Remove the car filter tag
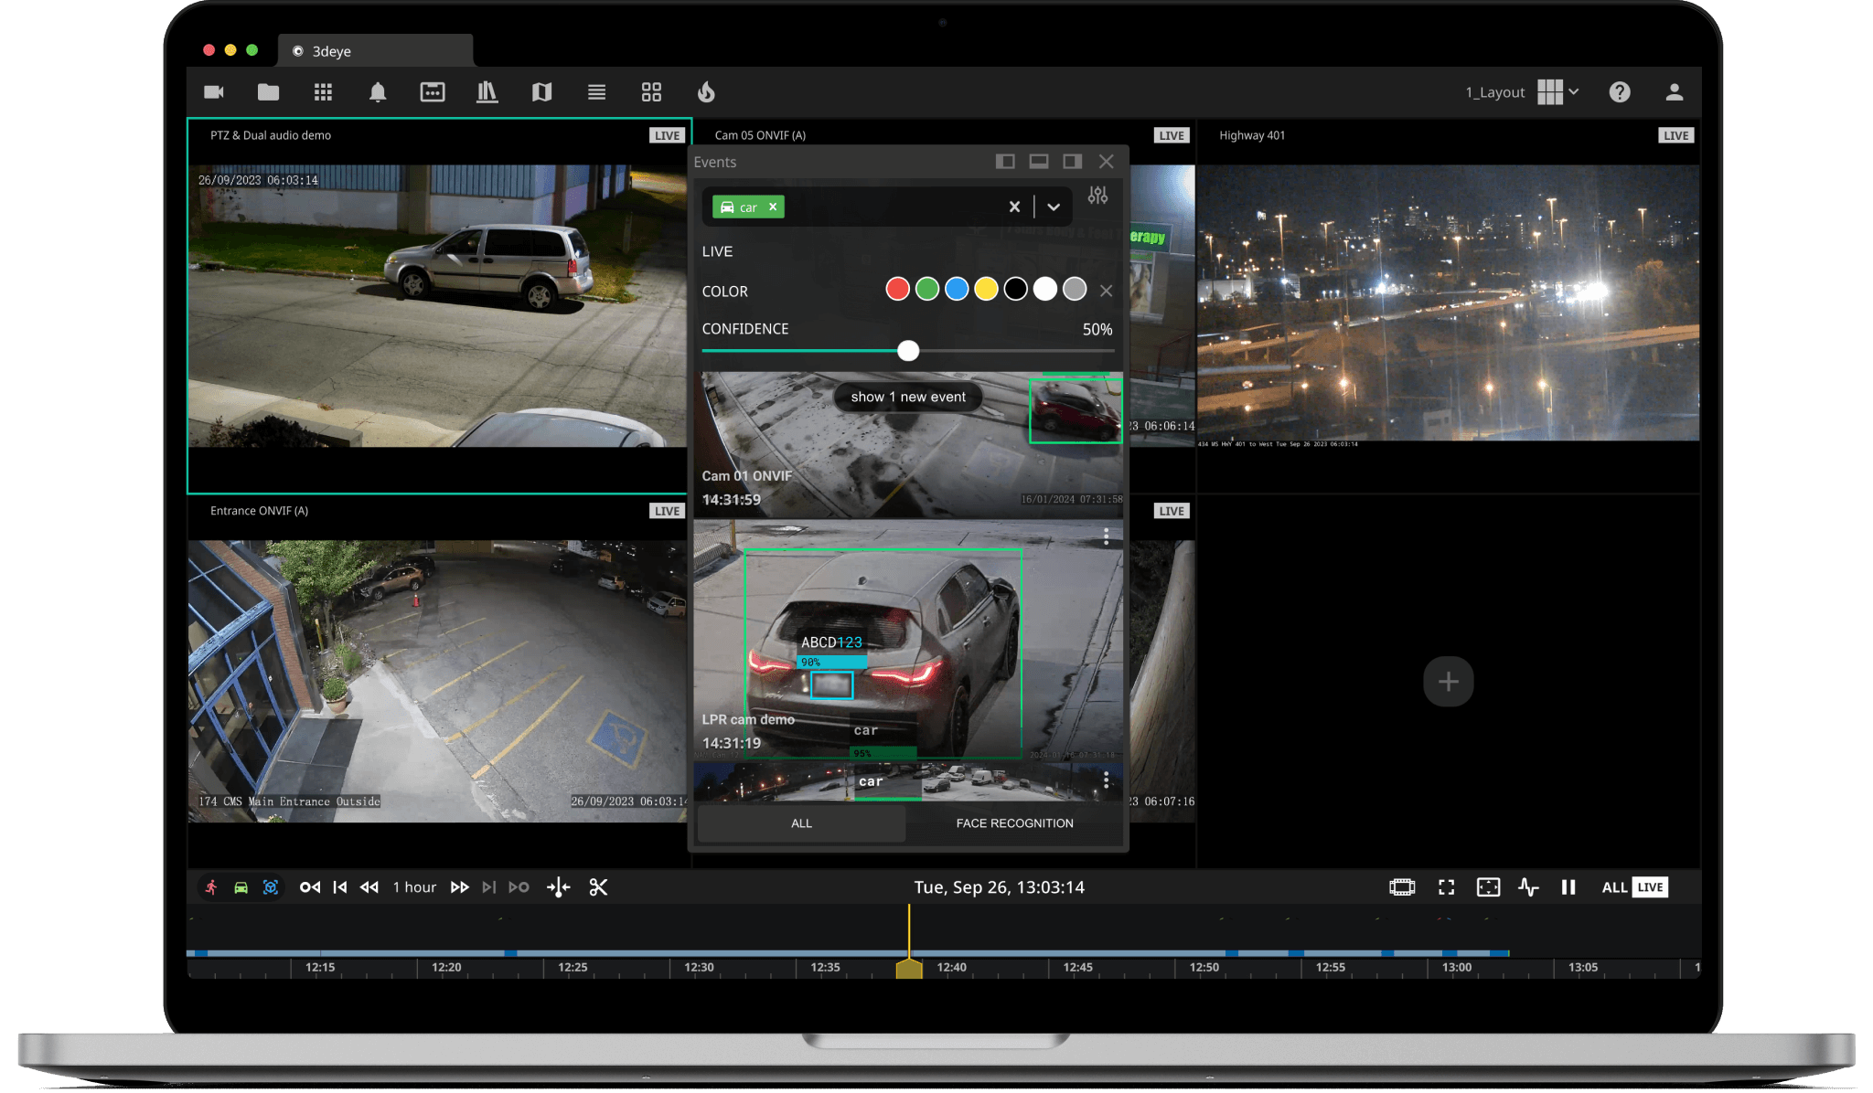This screenshot has height=1093, width=1873. click(x=773, y=207)
